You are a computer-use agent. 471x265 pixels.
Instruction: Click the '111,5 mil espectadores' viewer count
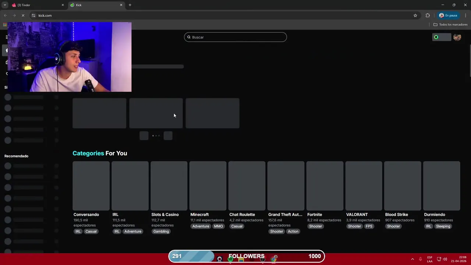[x=123, y=223]
